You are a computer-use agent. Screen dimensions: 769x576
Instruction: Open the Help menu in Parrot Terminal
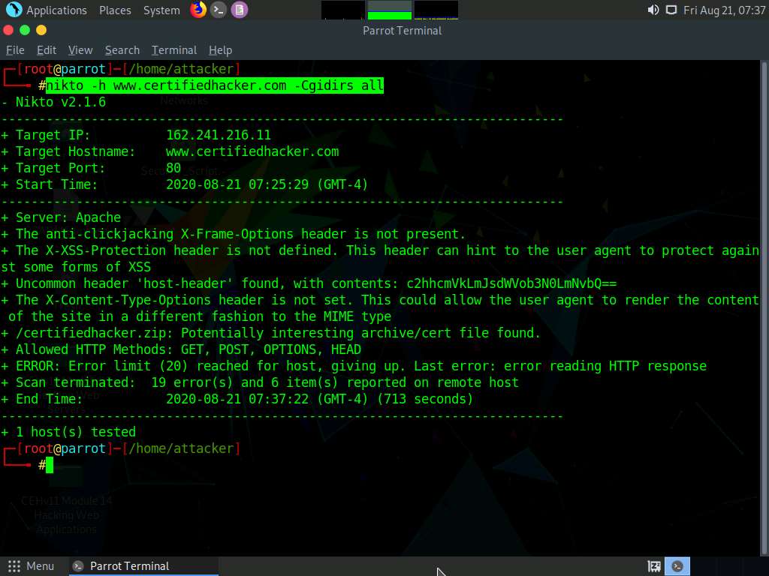click(x=220, y=50)
